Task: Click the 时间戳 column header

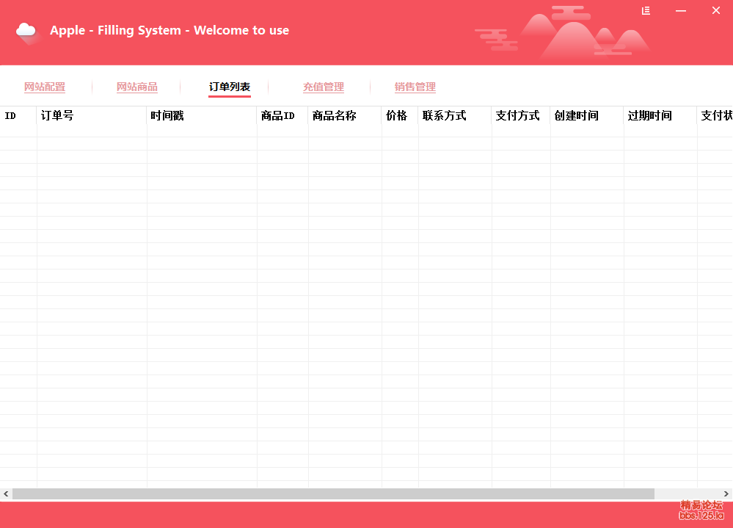Action: tap(201, 116)
